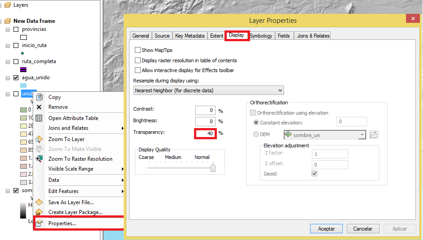The width and height of the screenshot is (423, 240).
Task: Click the Display Quality slider handle
Action: 213,167
